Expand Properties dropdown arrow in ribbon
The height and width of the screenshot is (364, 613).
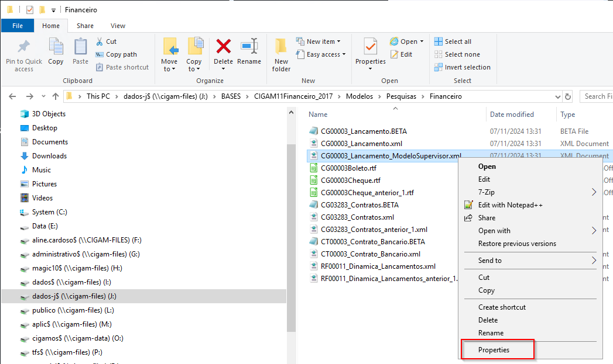(x=370, y=69)
